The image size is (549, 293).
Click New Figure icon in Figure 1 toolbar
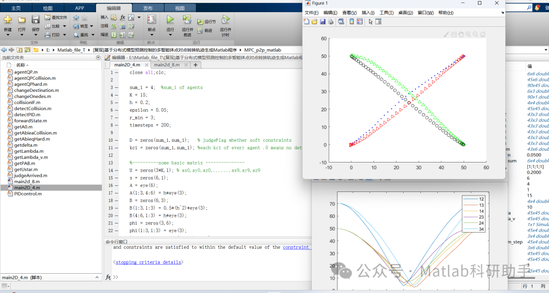(x=307, y=22)
